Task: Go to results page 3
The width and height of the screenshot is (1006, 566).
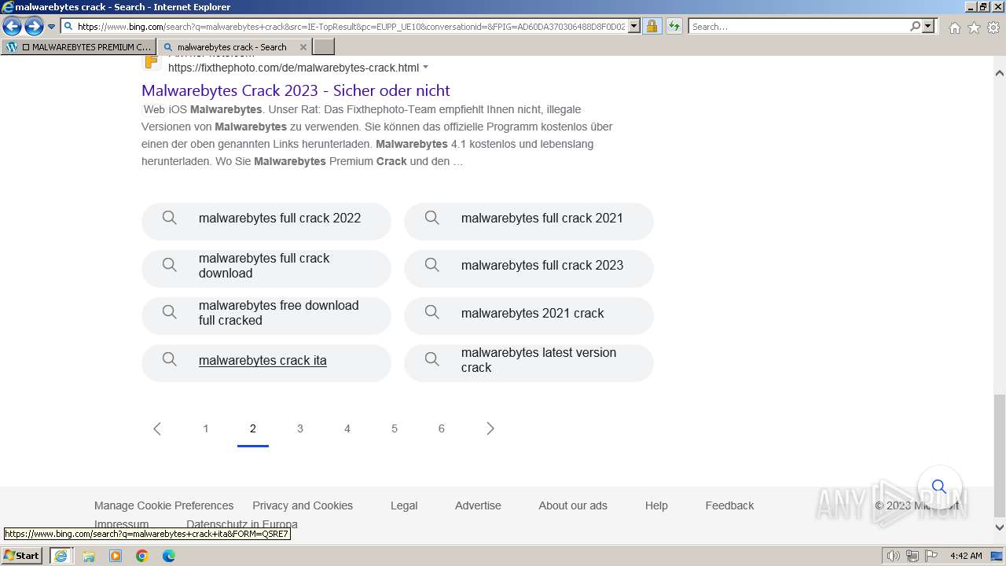Action: point(300,428)
